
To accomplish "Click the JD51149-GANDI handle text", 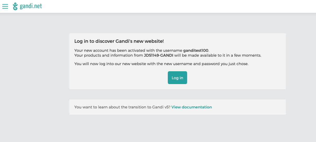I will click(x=159, y=55).
